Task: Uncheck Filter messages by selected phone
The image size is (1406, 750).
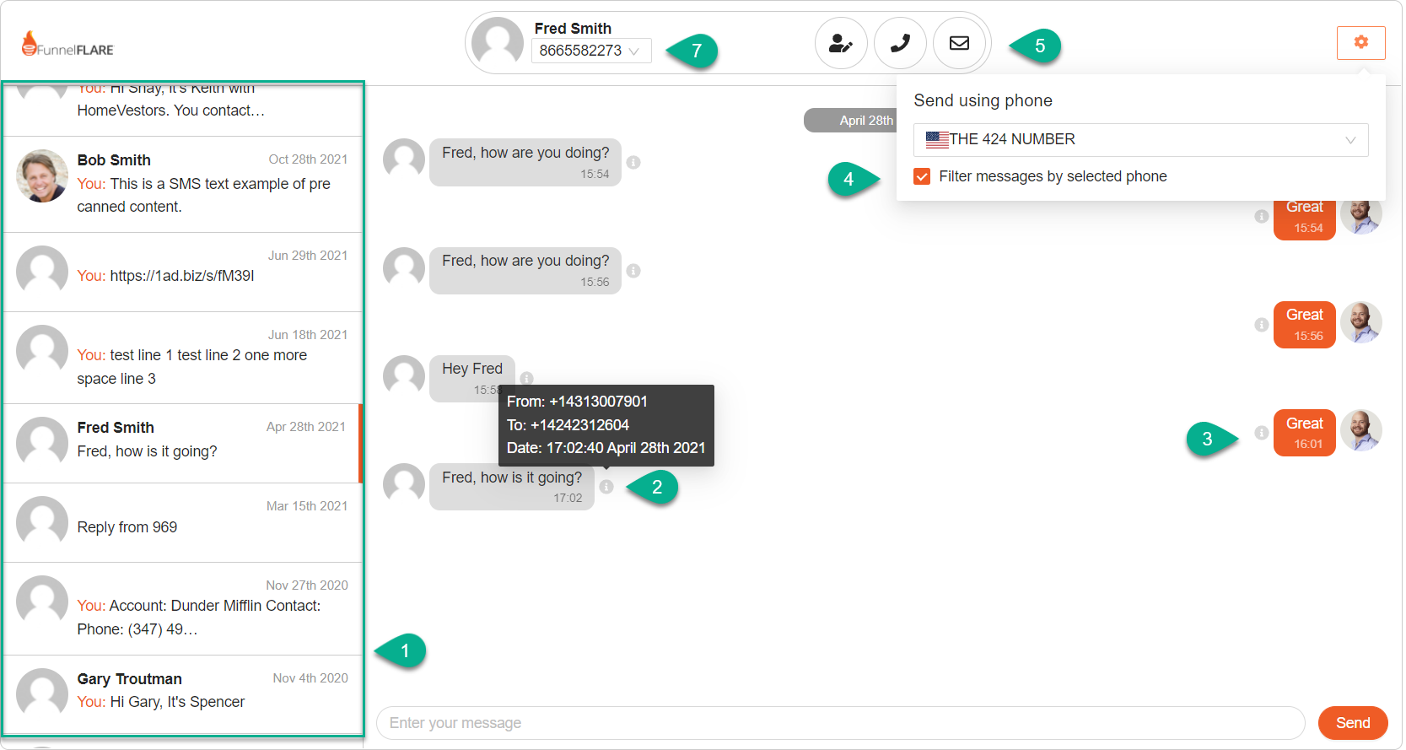Action: click(922, 176)
